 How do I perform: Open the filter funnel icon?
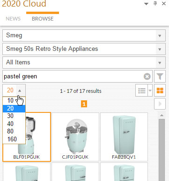(x=160, y=76)
